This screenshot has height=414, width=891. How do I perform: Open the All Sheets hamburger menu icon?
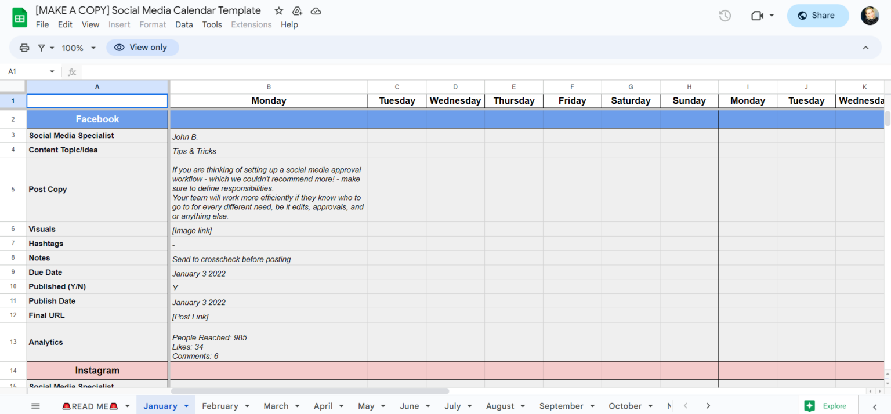click(35, 405)
